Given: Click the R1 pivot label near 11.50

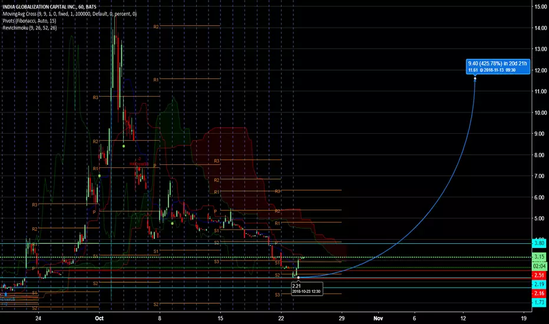Looking at the screenshot, I should [x=156, y=80].
